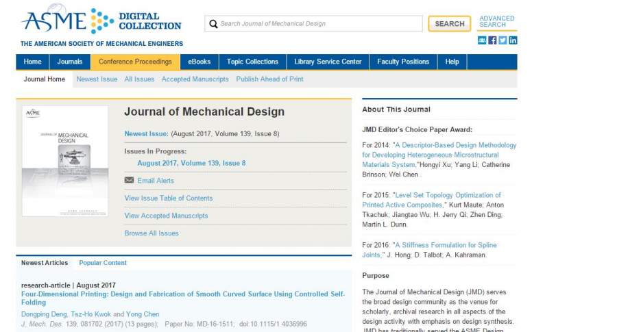This screenshot has height=332, width=617.
Task: Click the 'About This Journal' heading
Action: pyautogui.click(x=396, y=110)
